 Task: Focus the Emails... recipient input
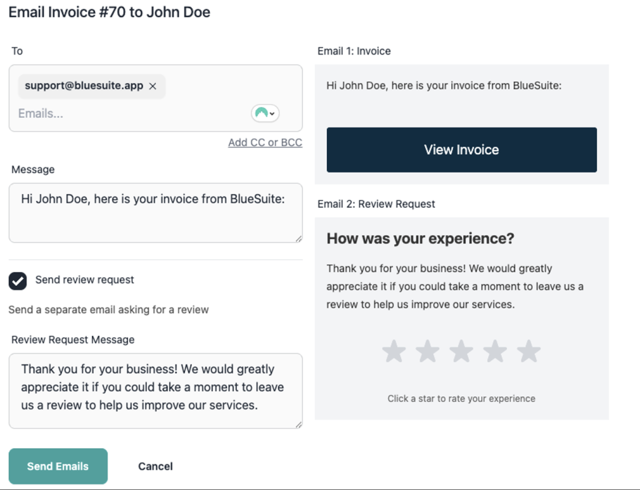pyautogui.click(x=131, y=114)
